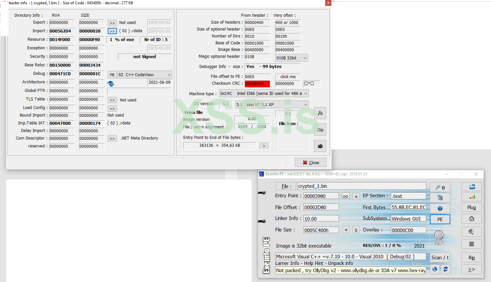Open the 02 C++ CodeView dropdown

click(145, 75)
